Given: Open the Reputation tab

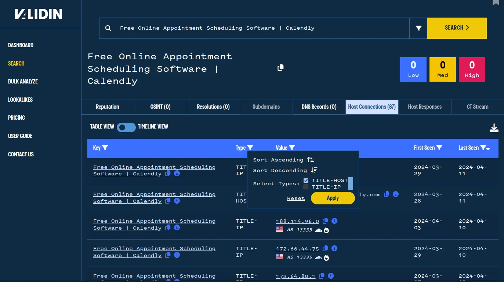Looking at the screenshot, I should tap(108, 107).
